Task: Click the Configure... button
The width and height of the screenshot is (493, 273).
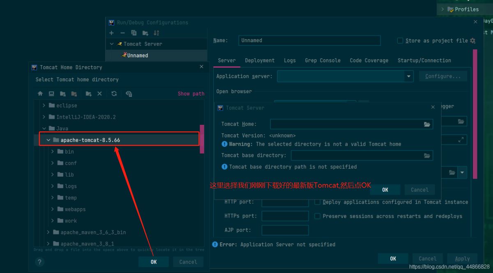Action: click(443, 76)
